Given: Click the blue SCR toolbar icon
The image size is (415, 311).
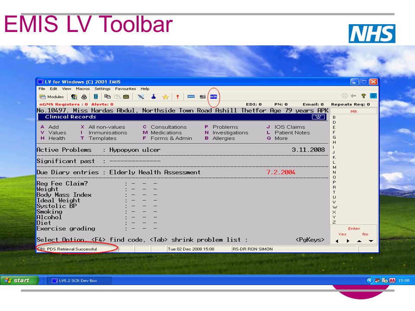Looking at the screenshot, I should 214,97.
